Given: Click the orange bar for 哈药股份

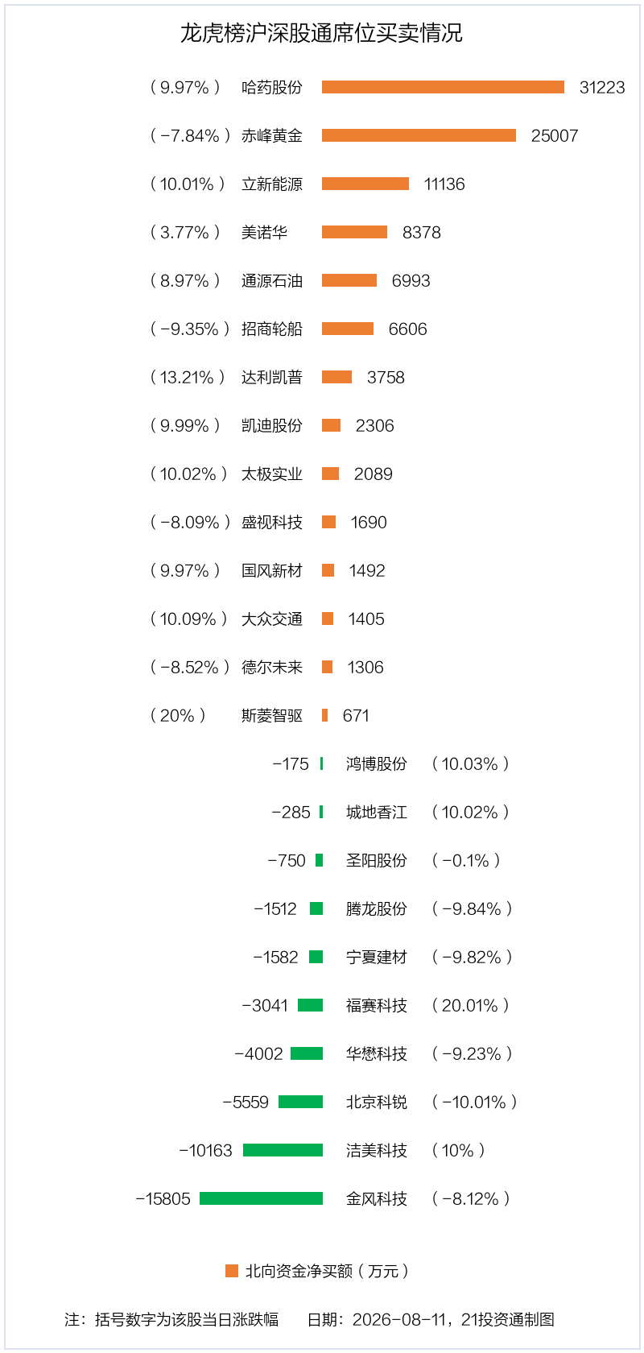Looking at the screenshot, I should point(443,87).
